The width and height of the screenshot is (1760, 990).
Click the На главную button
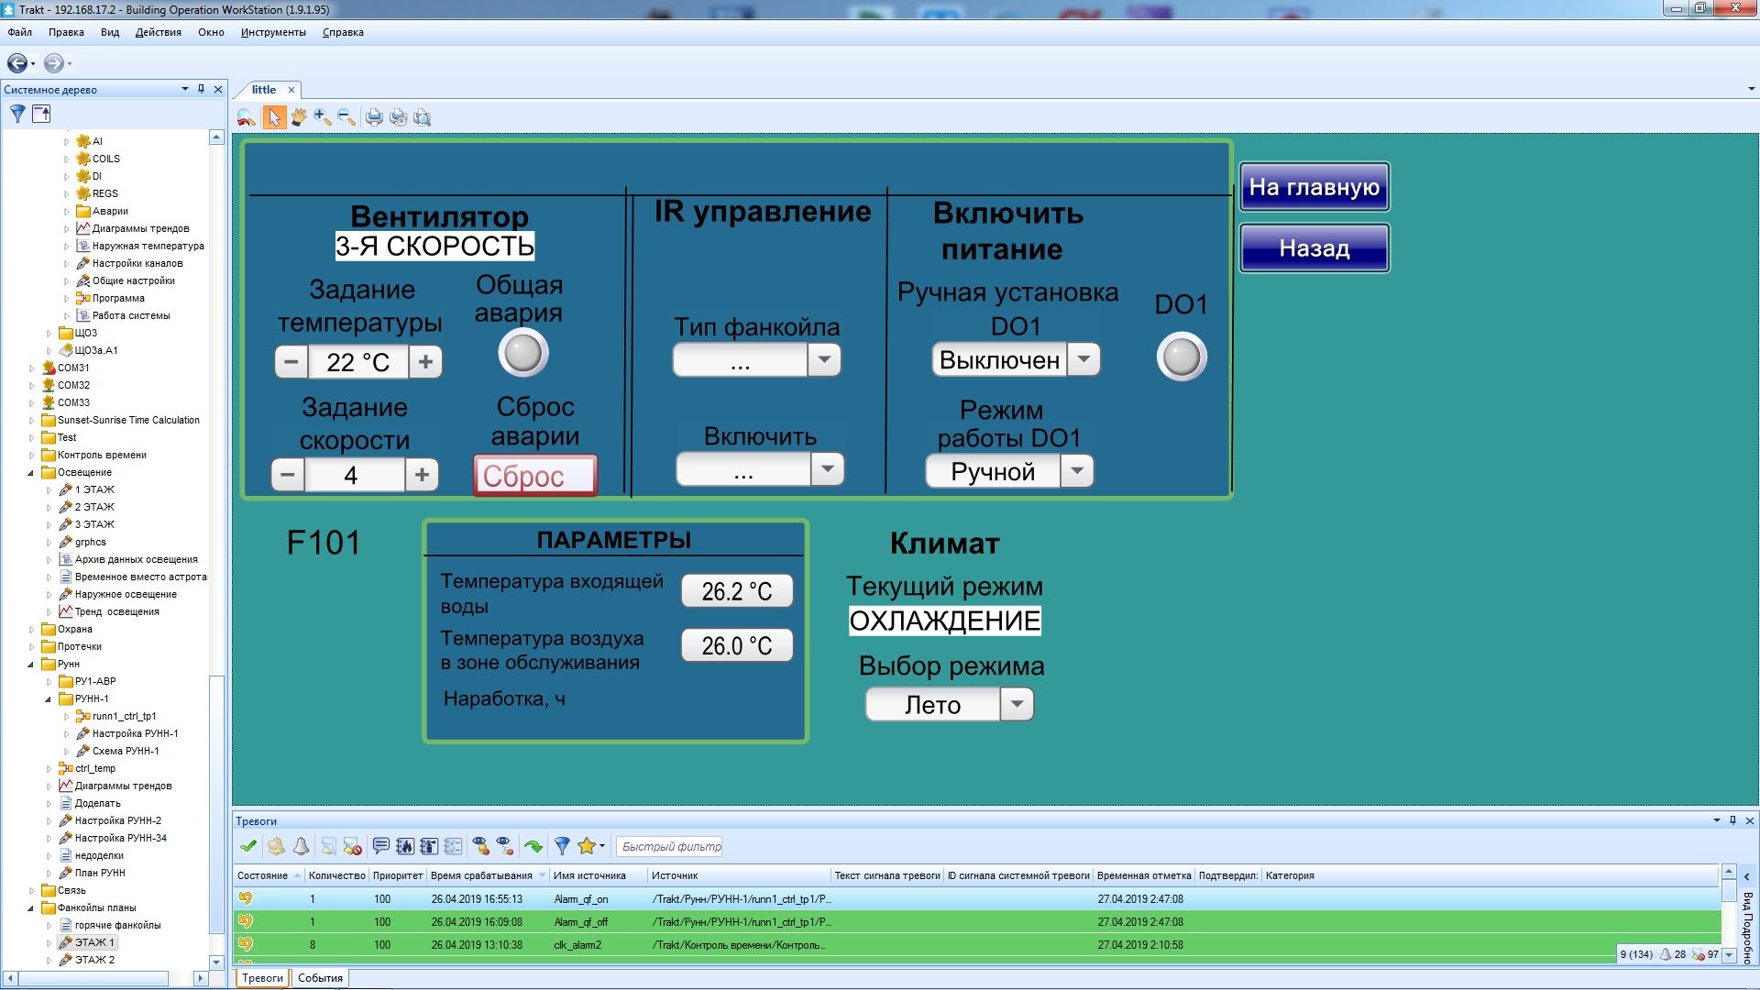coord(1314,187)
